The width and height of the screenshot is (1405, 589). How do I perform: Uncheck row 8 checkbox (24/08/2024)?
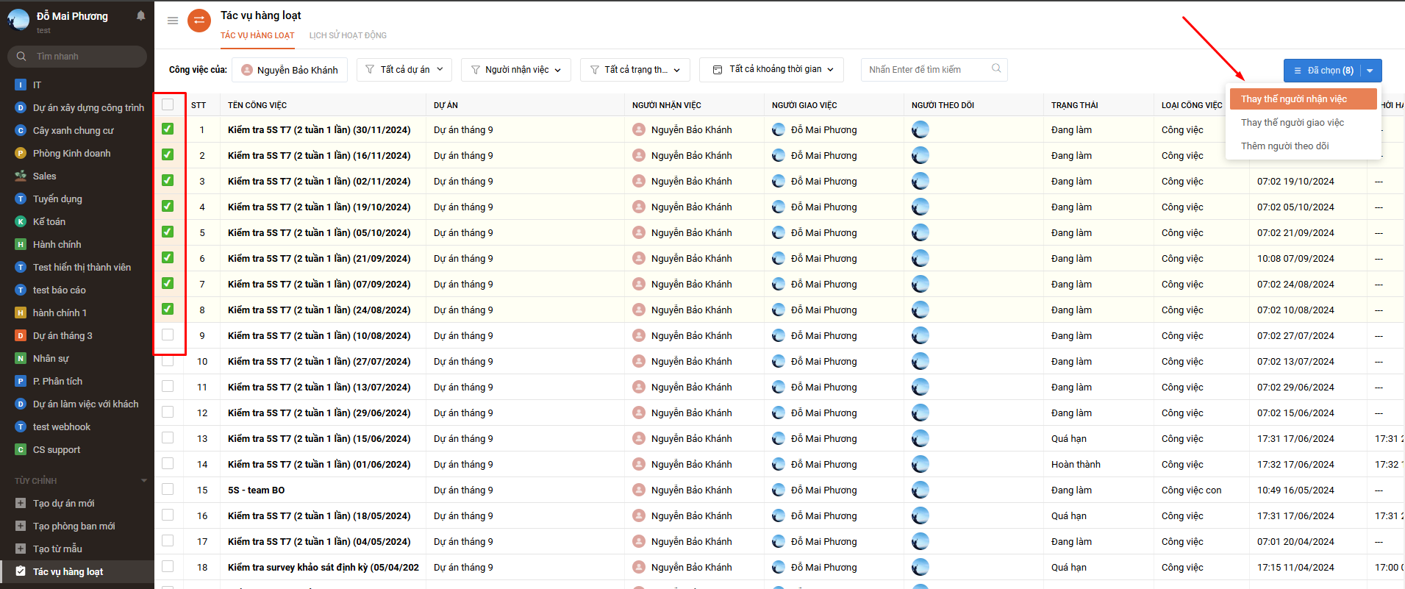pos(168,309)
